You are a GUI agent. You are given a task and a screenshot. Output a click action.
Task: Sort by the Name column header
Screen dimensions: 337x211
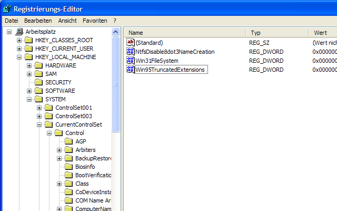pyautogui.click(x=184, y=33)
